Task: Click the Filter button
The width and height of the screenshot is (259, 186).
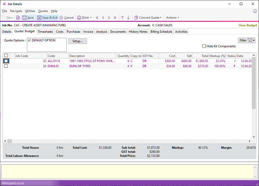Action: (x=245, y=40)
